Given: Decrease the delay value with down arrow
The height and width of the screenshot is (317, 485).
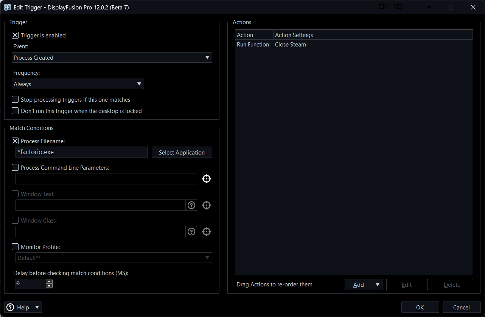Looking at the screenshot, I should tap(49, 286).
